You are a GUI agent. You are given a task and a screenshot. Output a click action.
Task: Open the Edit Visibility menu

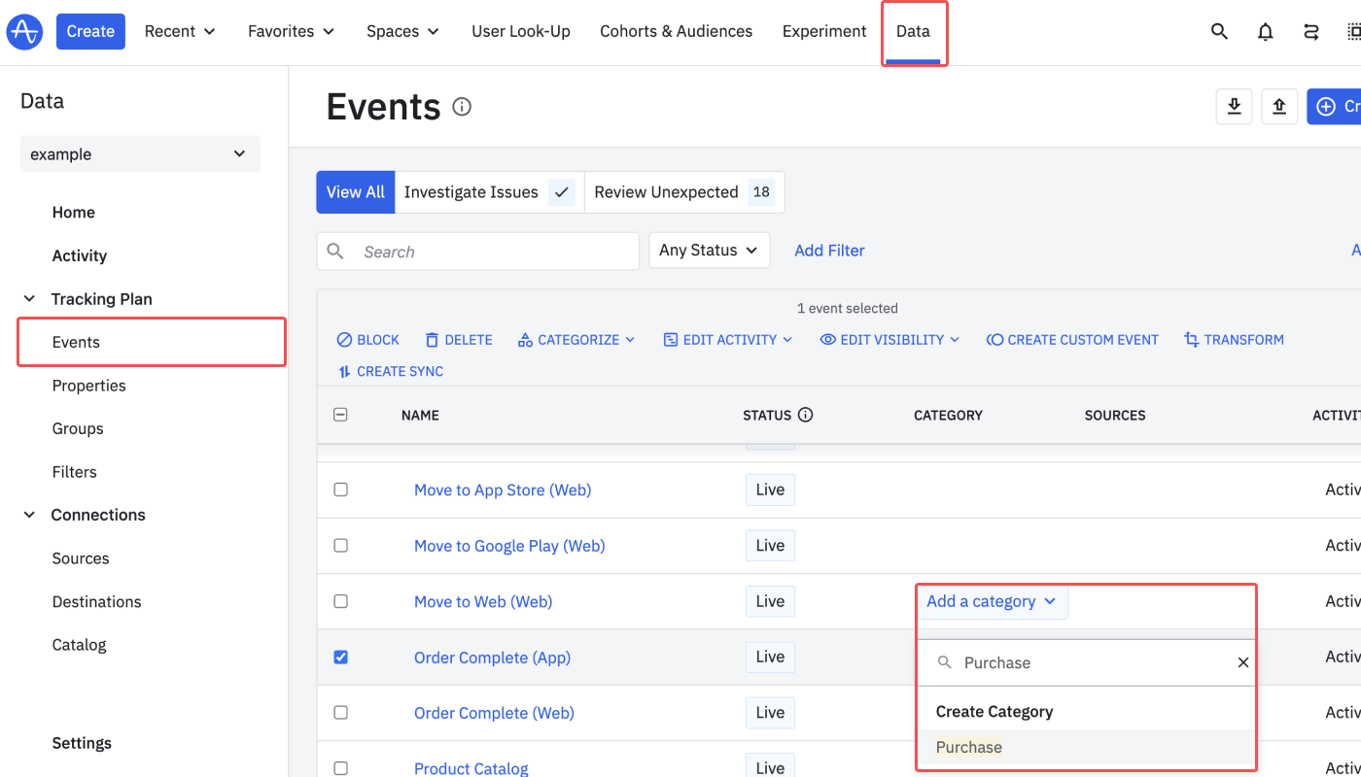coord(890,340)
